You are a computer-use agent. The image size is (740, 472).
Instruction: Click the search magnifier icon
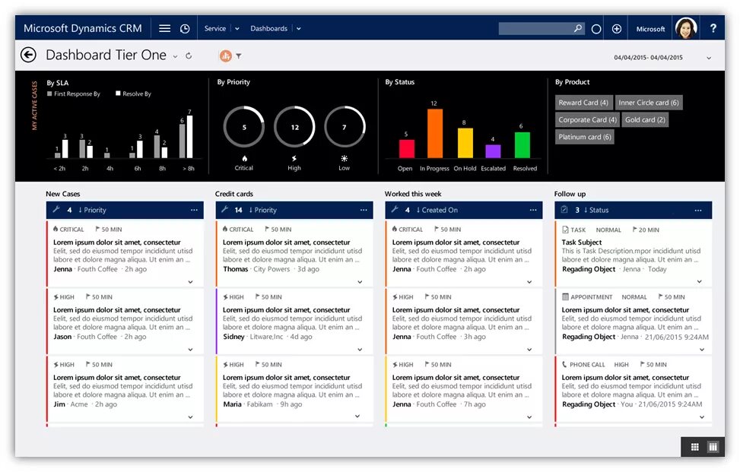click(x=578, y=28)
